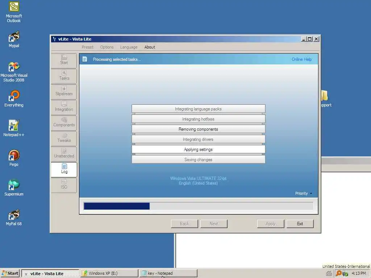Click the overall progress bar
371x278 pixels.
(198, 206)
